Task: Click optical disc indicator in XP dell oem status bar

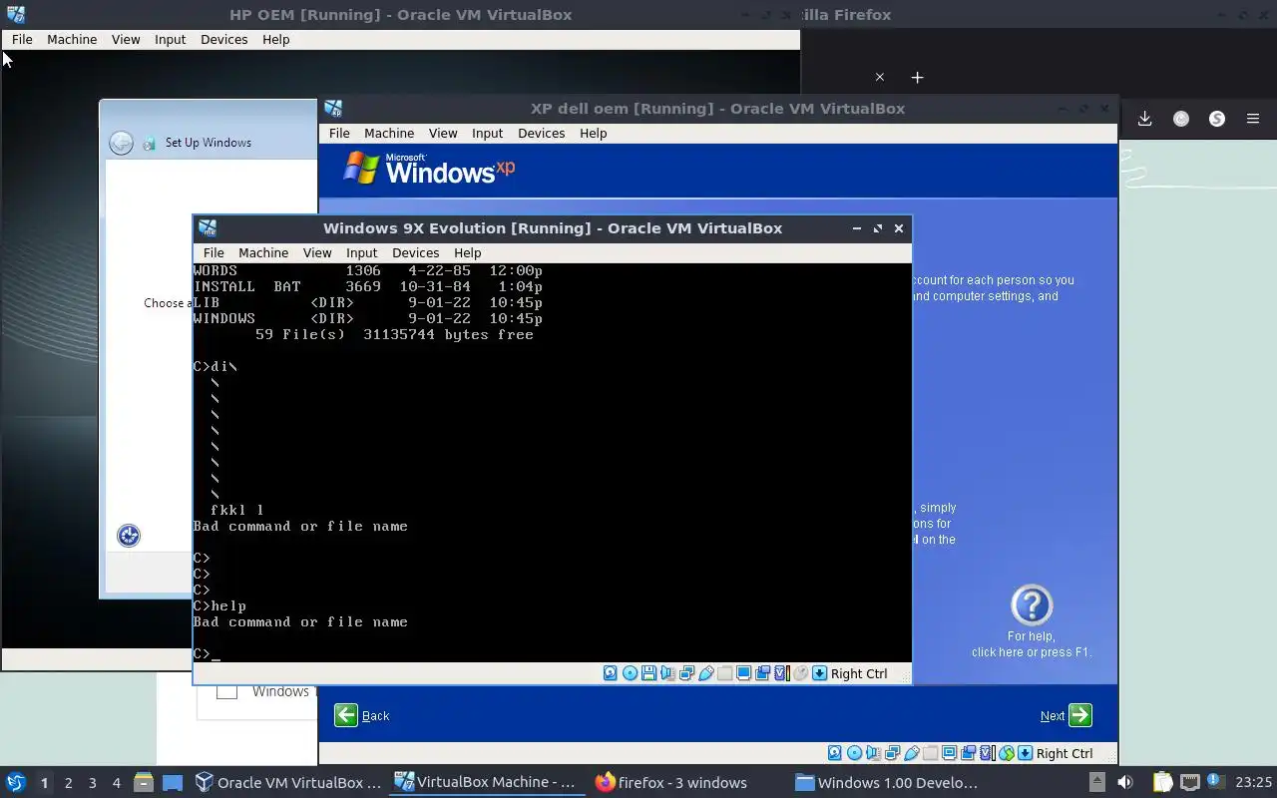Action: pyautogui.click(x=854, y=753)
